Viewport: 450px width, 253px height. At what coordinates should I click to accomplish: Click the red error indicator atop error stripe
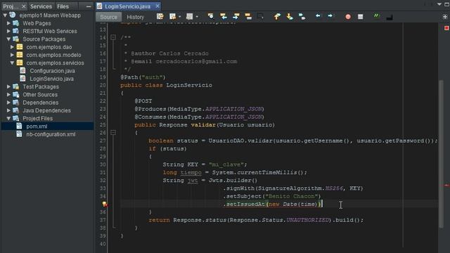[x=446, y=28]
